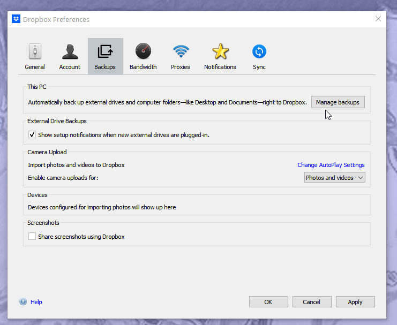Apply the preference changes
The image size is (397, 325).
[355, 302]
